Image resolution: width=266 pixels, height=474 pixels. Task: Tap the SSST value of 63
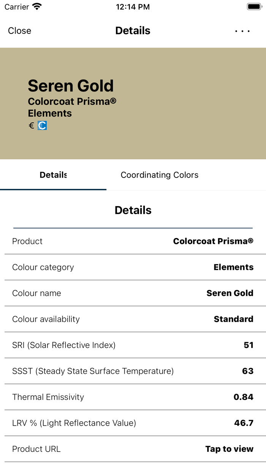(249, 371)
